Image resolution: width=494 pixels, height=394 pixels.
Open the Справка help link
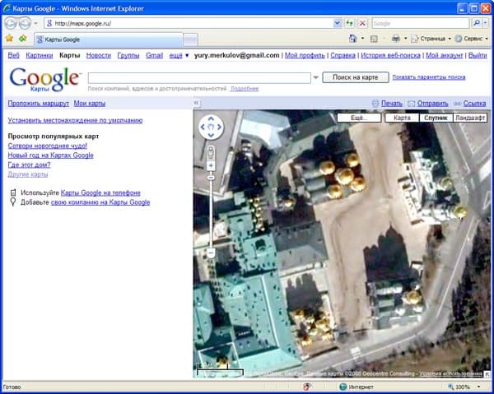click(343, 55)
